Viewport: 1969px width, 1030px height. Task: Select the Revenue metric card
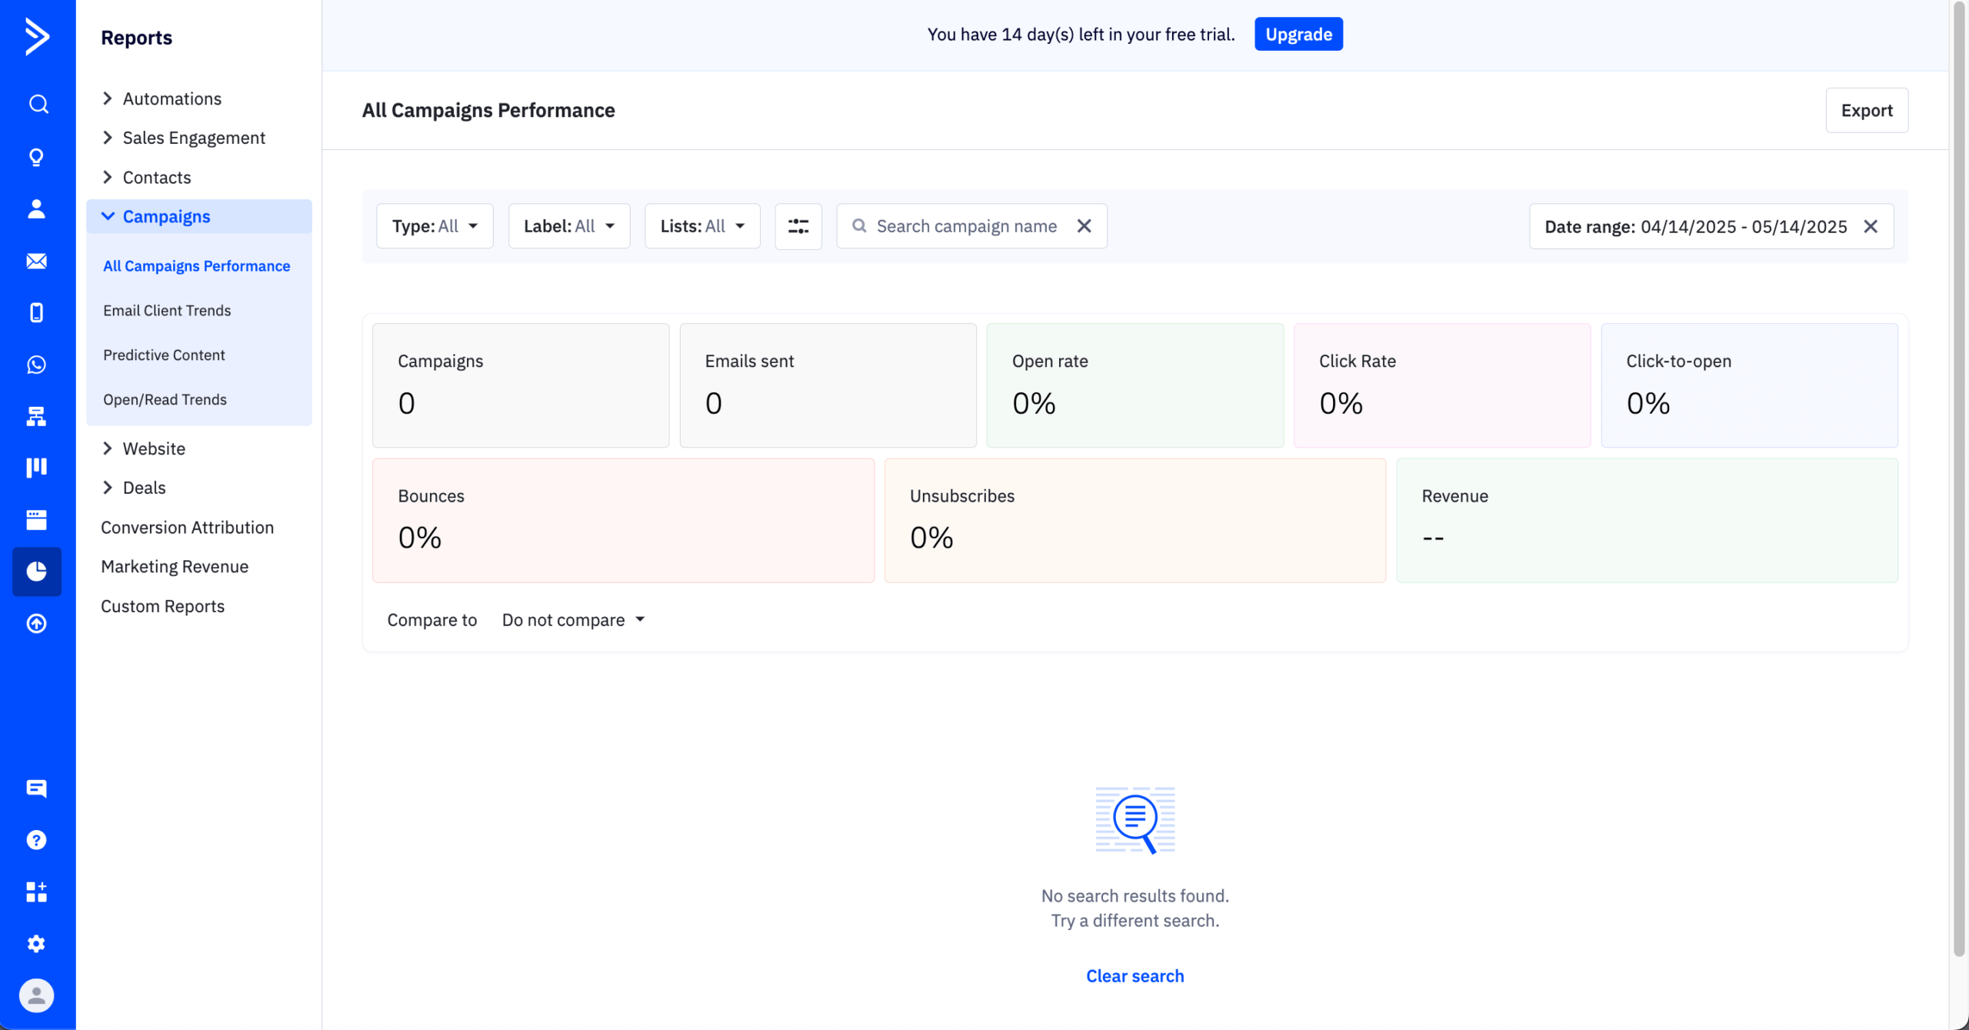click(1647, 521)
